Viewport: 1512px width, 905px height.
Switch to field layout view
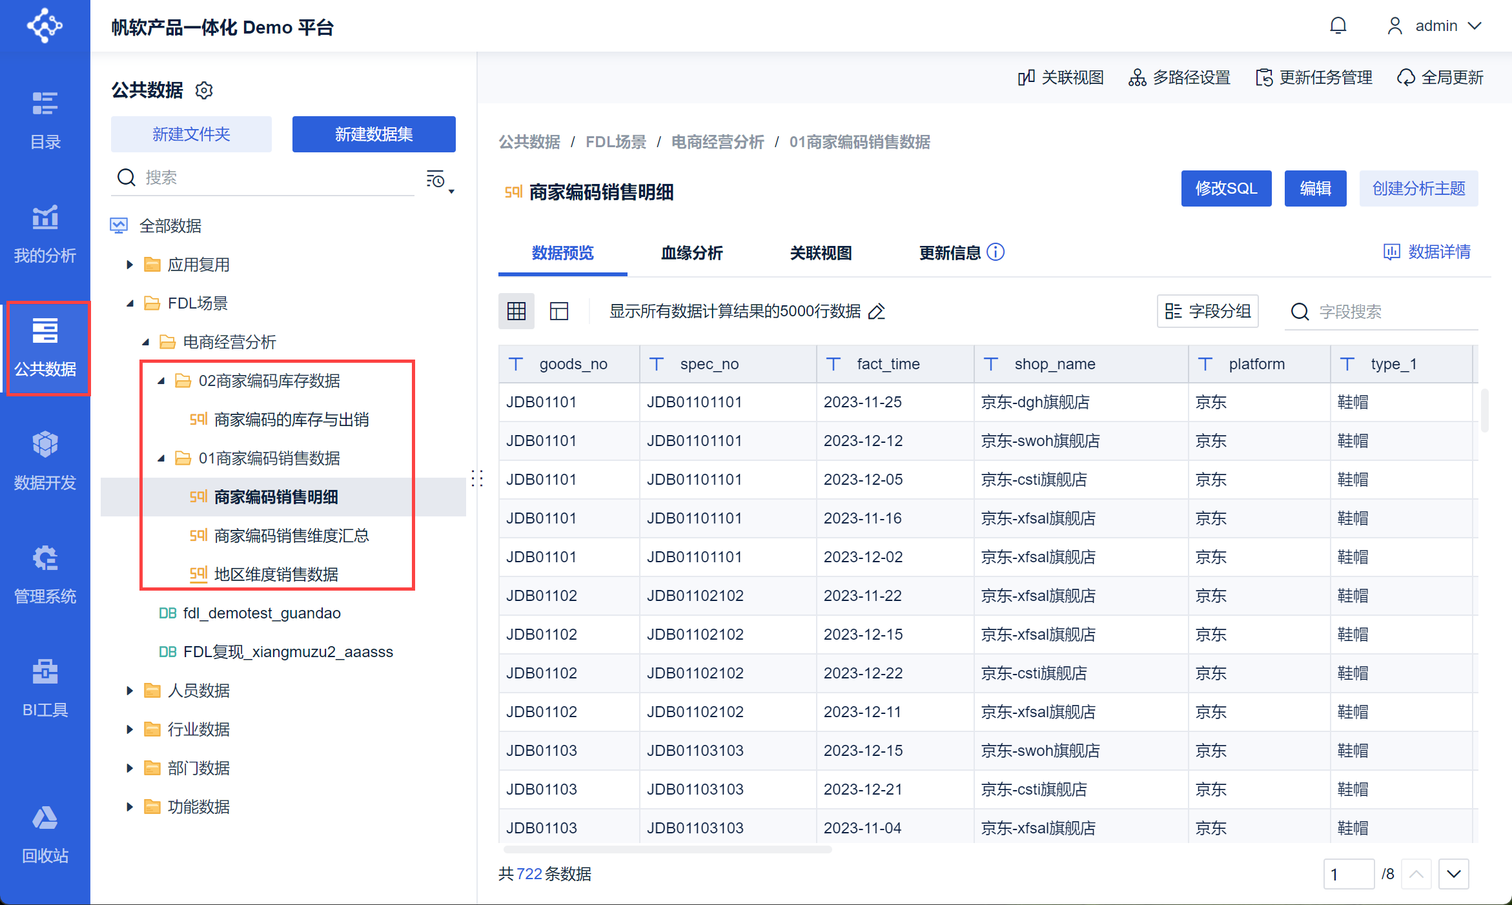point(559,311)
